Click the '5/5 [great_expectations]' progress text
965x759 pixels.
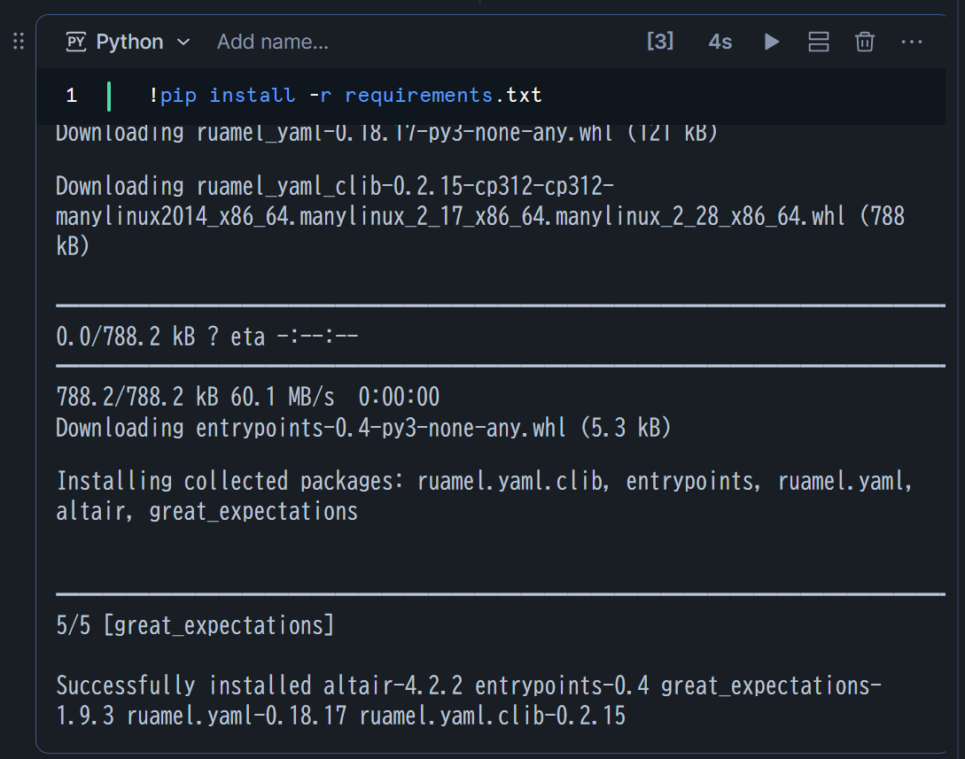(195, 625)
